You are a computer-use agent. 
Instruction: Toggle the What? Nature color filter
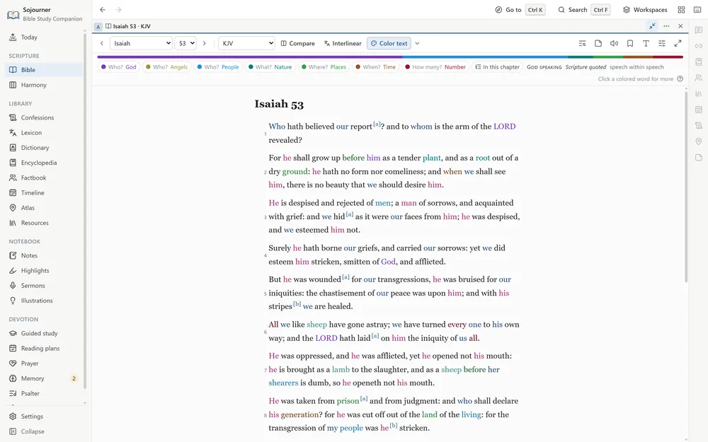click(270, 66)
